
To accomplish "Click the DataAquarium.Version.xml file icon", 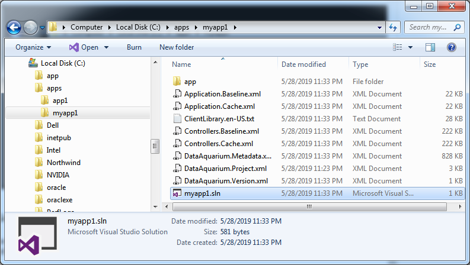I will (x=177, y=180).
